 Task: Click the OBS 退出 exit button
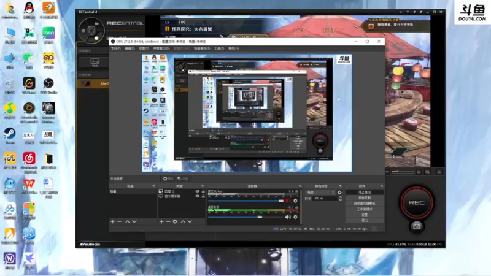coord(365,220)
